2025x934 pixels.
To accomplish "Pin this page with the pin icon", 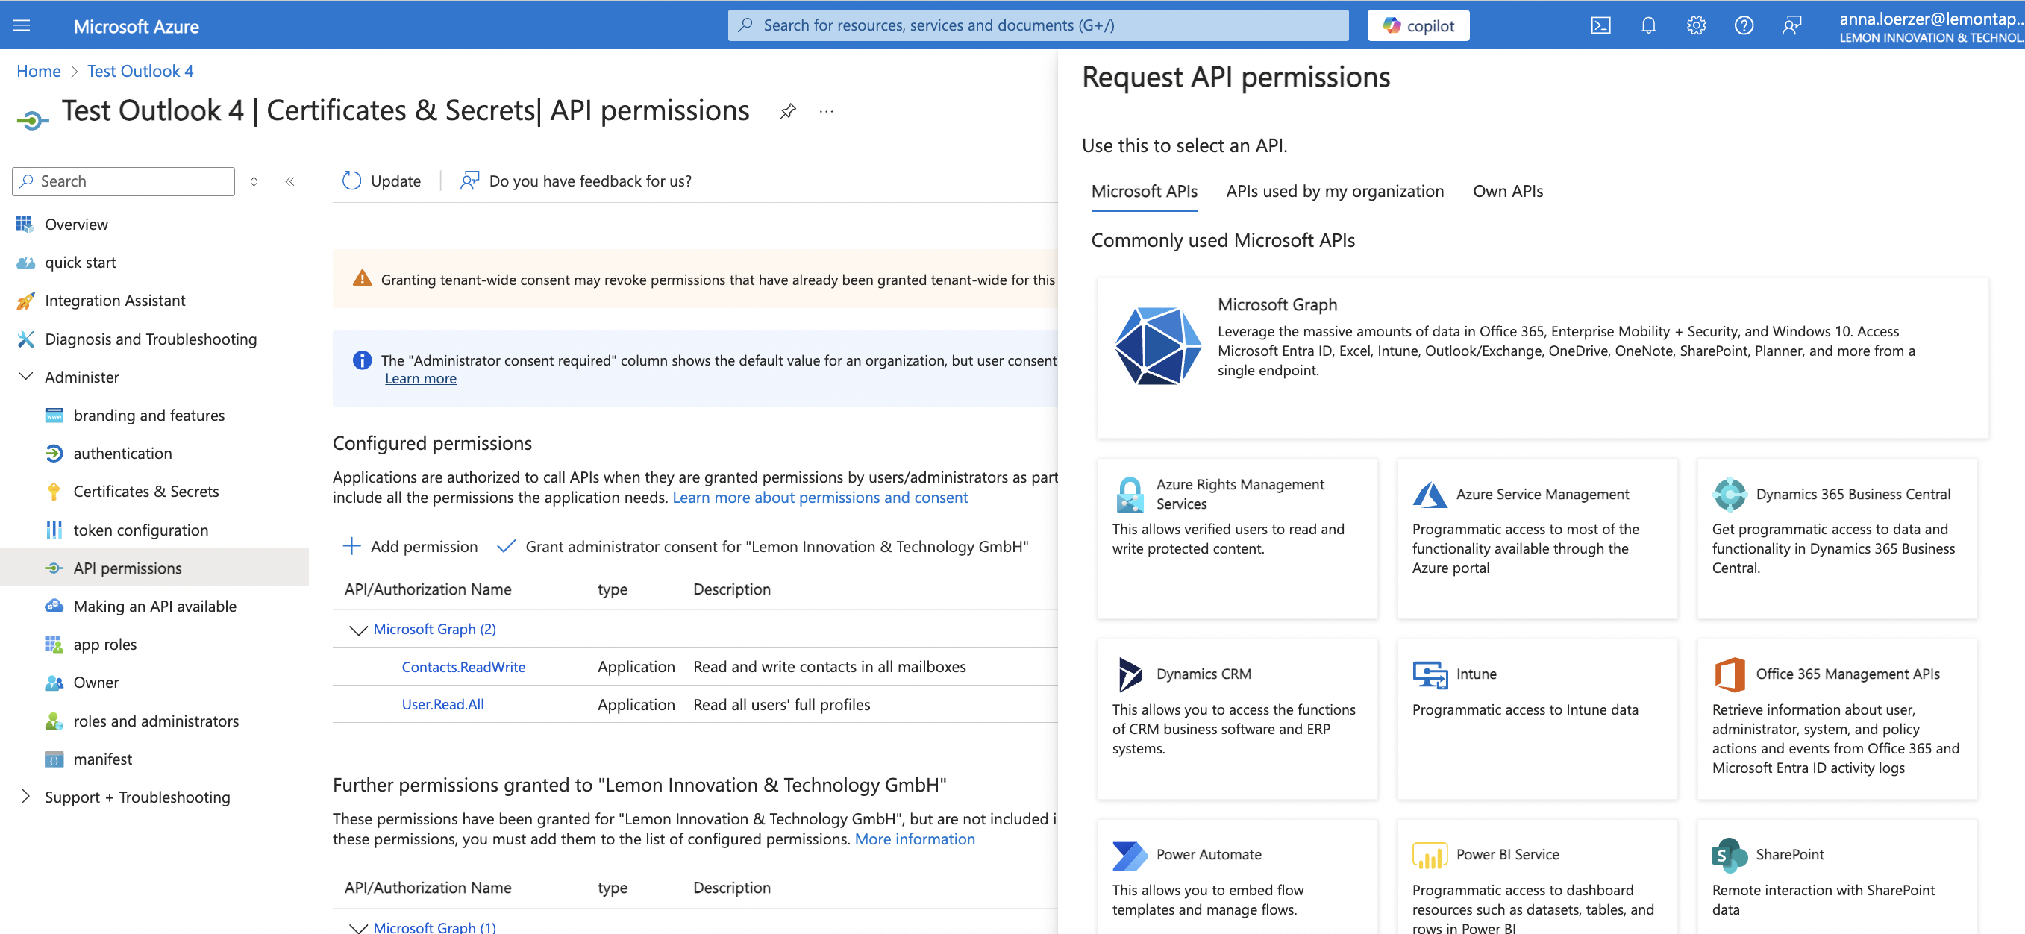I will (788, 111).
